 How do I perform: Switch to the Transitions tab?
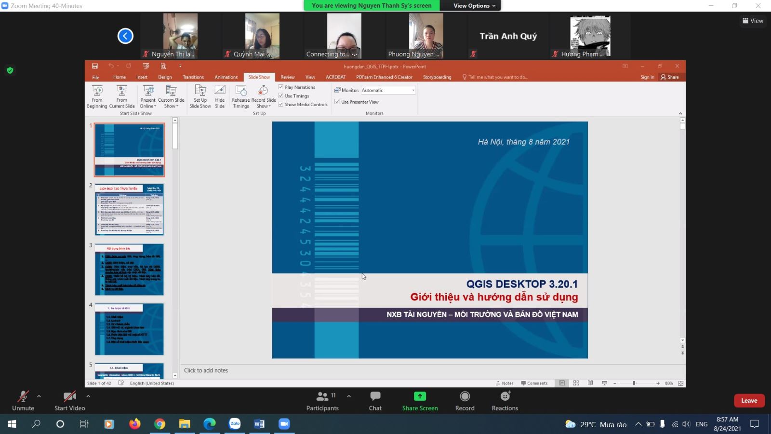[193, 77]
